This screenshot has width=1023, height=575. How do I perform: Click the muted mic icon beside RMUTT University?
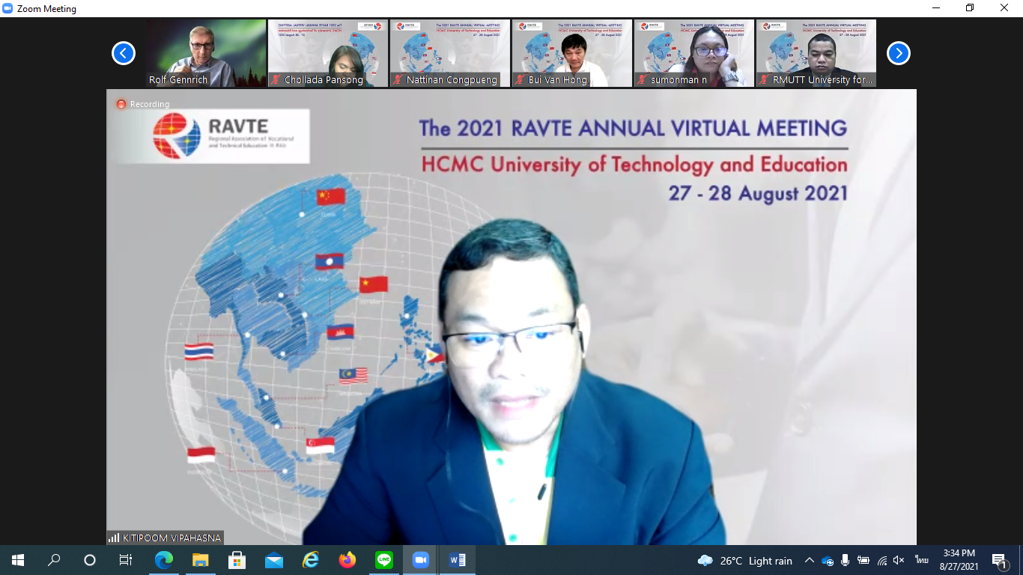tap(765, 79)
